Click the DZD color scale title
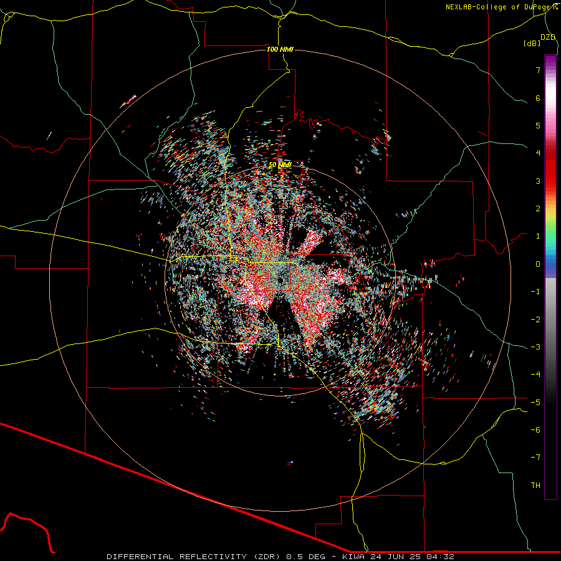 [548, 37]
